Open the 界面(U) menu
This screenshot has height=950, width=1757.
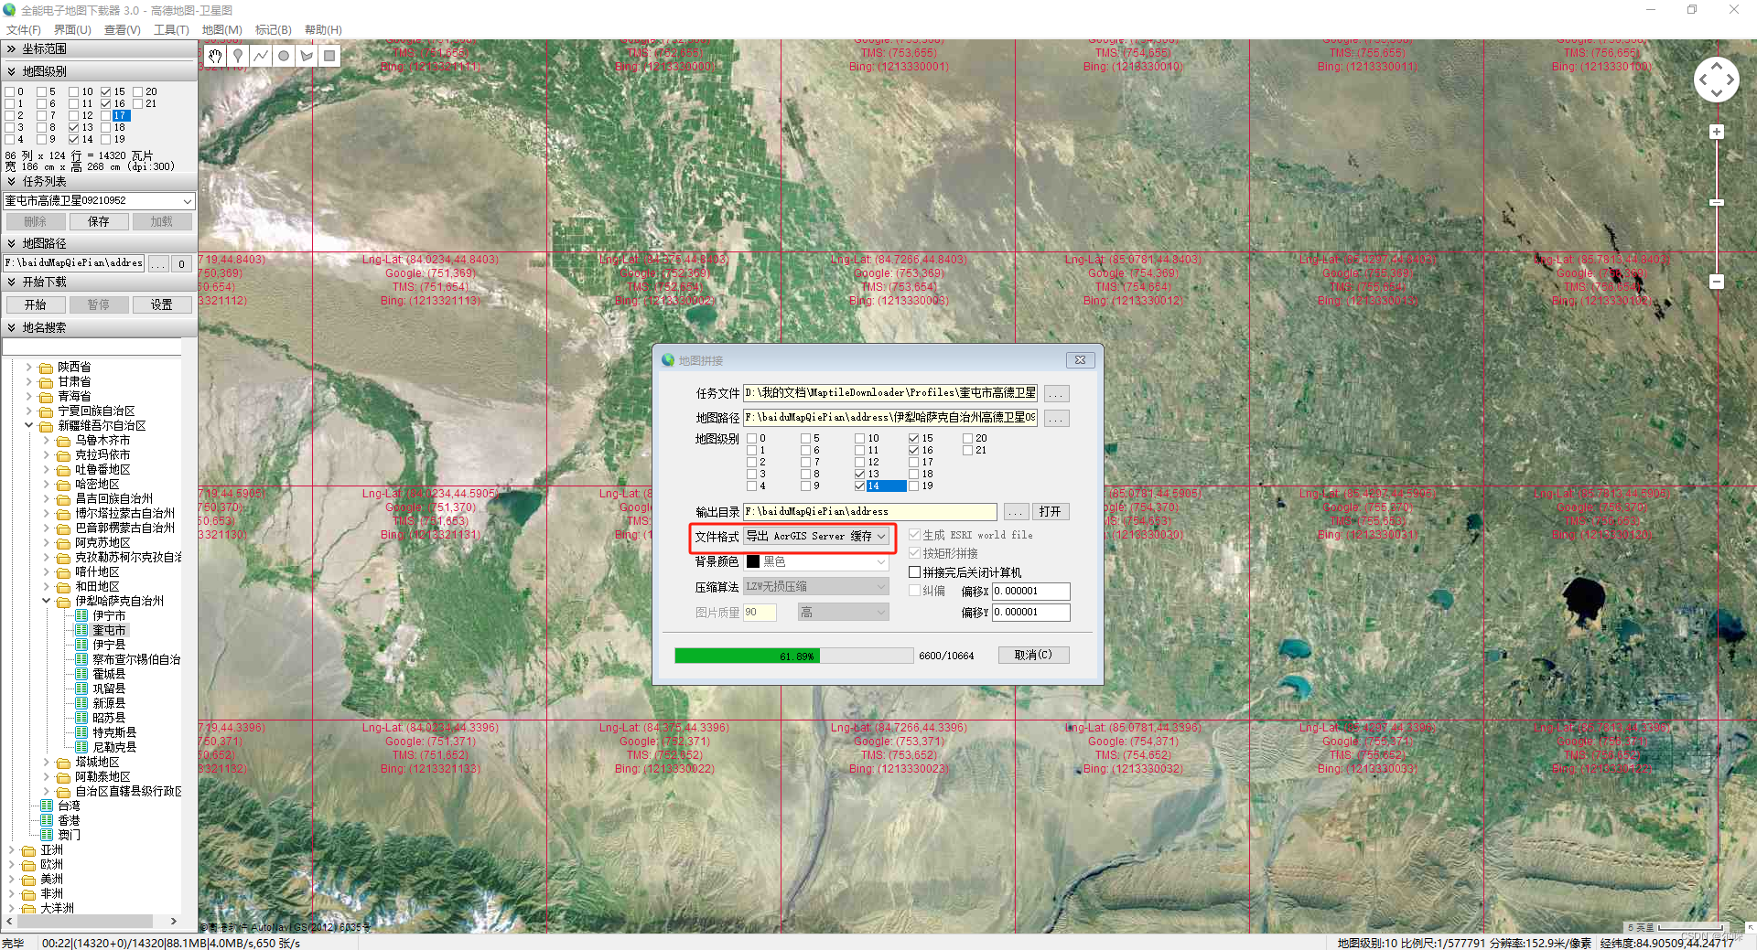coord(72,30)
